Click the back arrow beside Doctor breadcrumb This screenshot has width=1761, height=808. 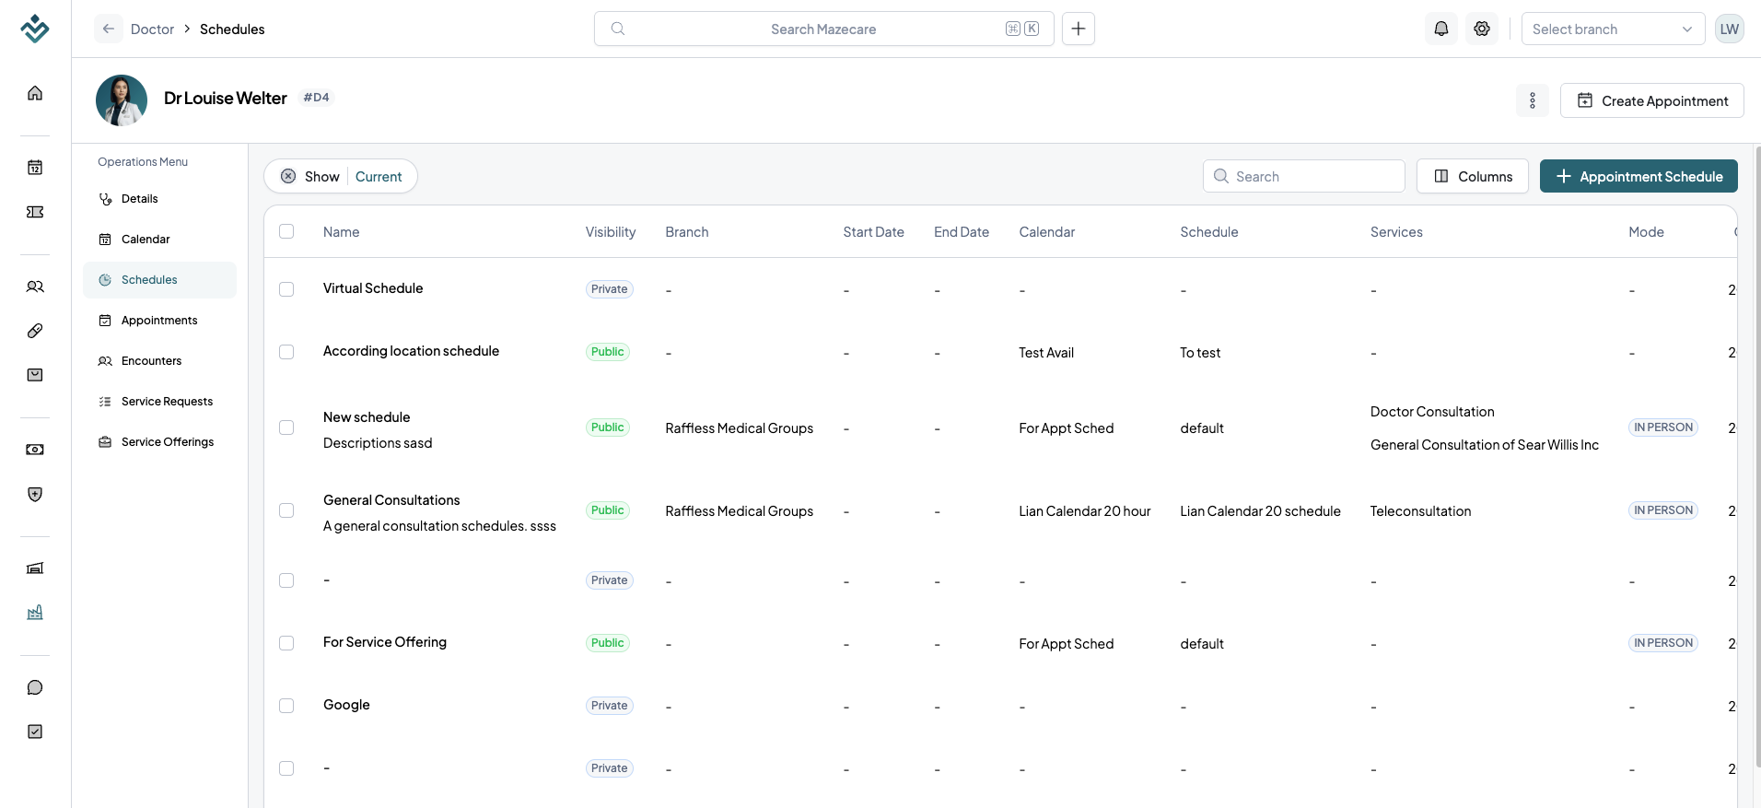click(x=109, y=29)
